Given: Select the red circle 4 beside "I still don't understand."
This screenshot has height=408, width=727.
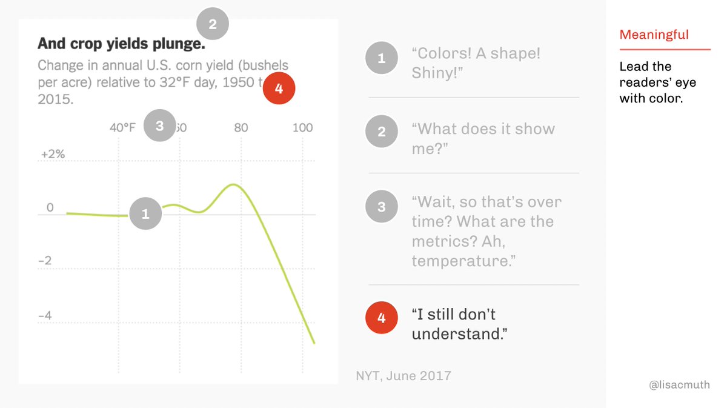Looking at the screenshot, I should tap(381, 318).
